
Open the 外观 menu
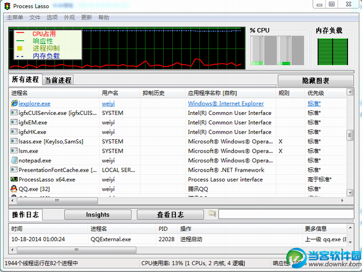[x=70, y=18]
